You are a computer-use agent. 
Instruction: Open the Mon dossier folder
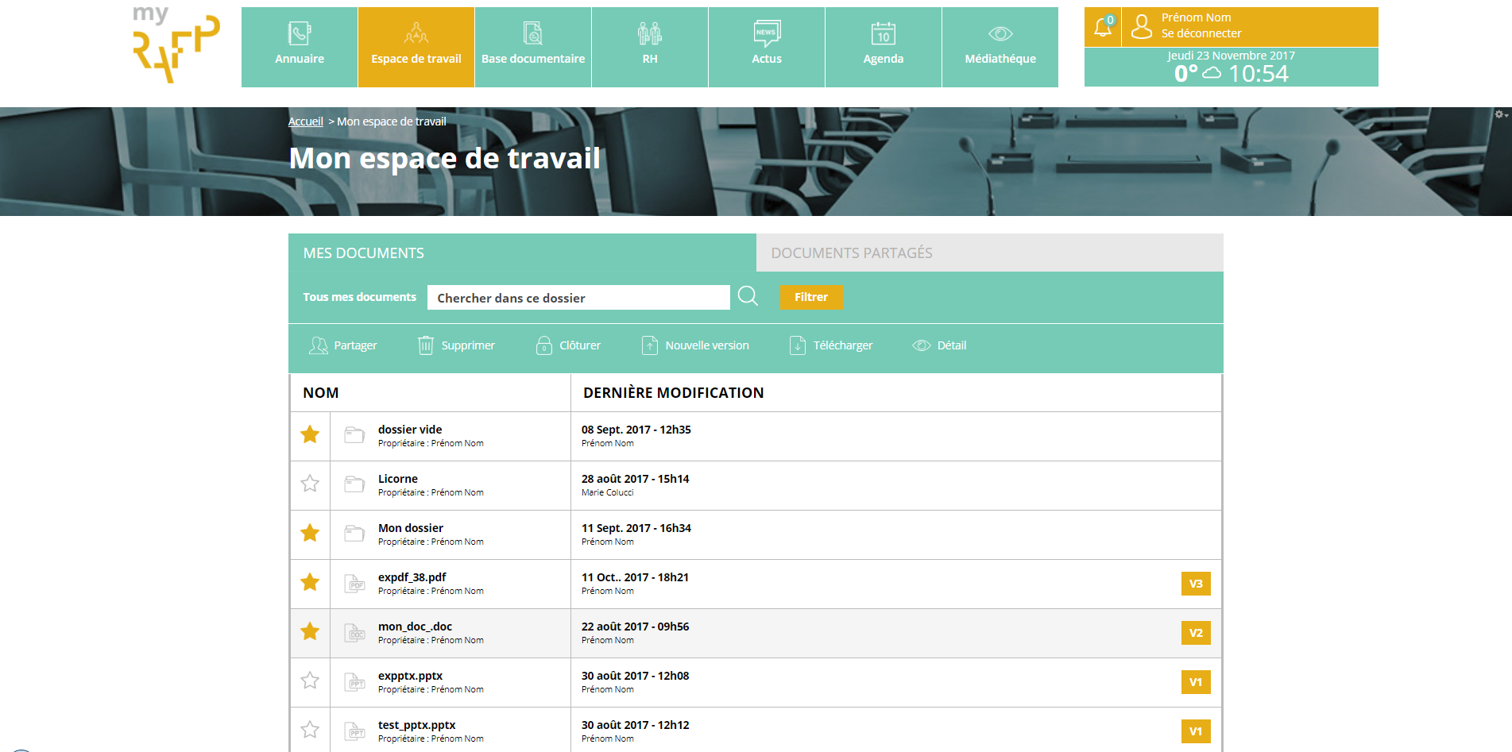pos(411,528)
